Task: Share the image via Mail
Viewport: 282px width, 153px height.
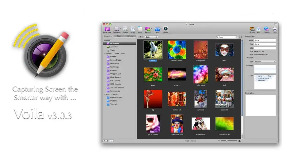Action: point(259,30)
